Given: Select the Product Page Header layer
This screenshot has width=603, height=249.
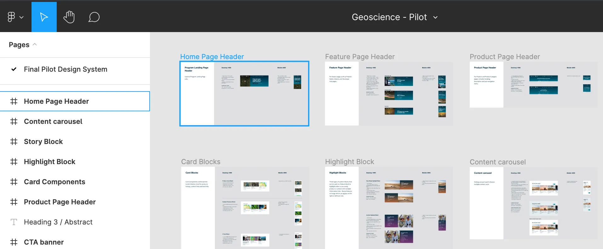Looking at the screenshot, I should pos(75,202).
